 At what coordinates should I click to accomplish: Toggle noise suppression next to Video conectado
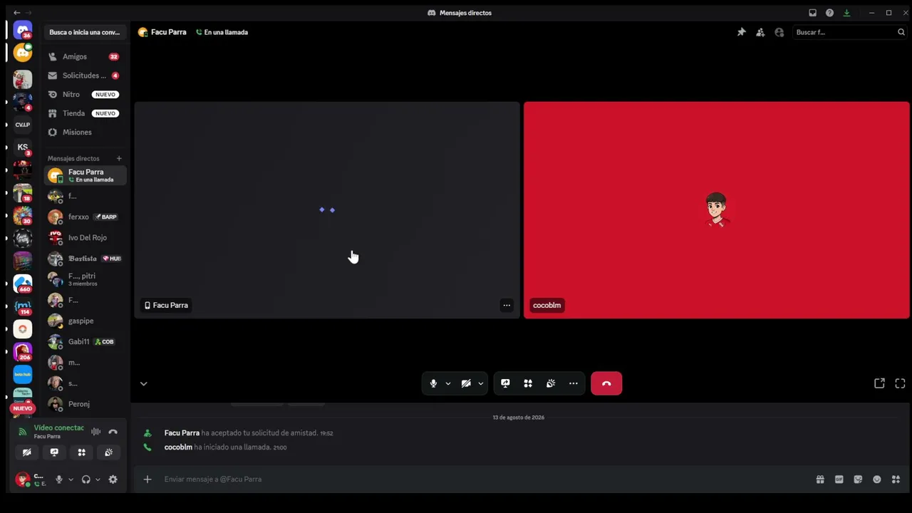[95, 432]
